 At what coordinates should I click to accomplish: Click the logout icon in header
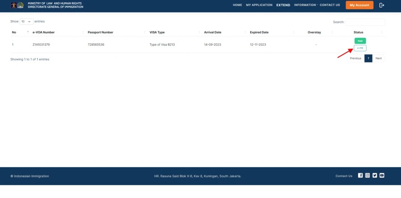381,5
